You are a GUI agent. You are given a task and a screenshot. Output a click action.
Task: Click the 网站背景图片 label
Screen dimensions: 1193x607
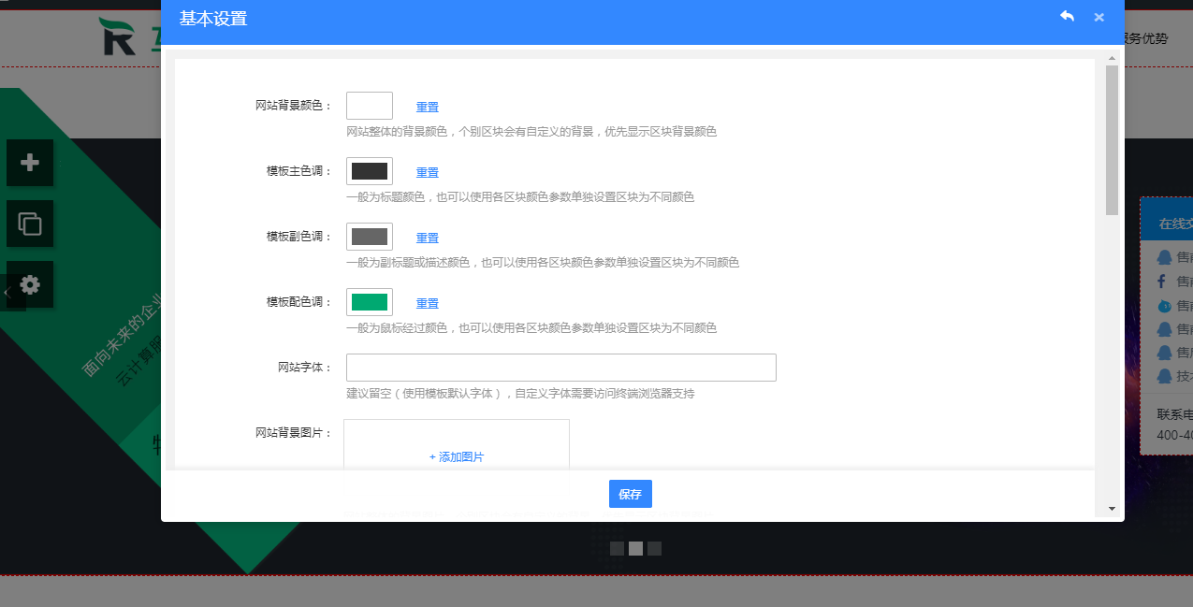point(294,432)
